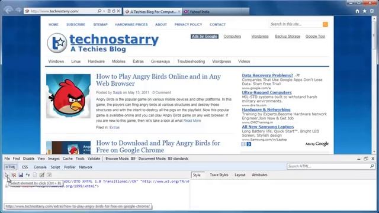
Task: Click the page scrollbar down arrow
Action: tap(374, 152)
